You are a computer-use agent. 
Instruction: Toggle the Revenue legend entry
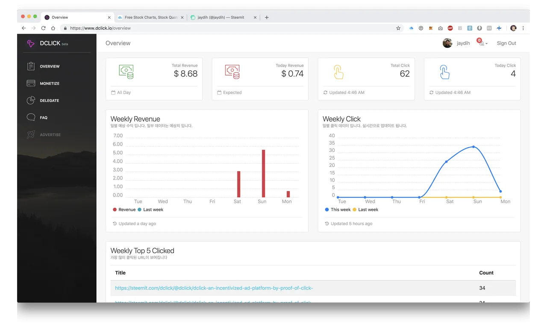point(124,210)
